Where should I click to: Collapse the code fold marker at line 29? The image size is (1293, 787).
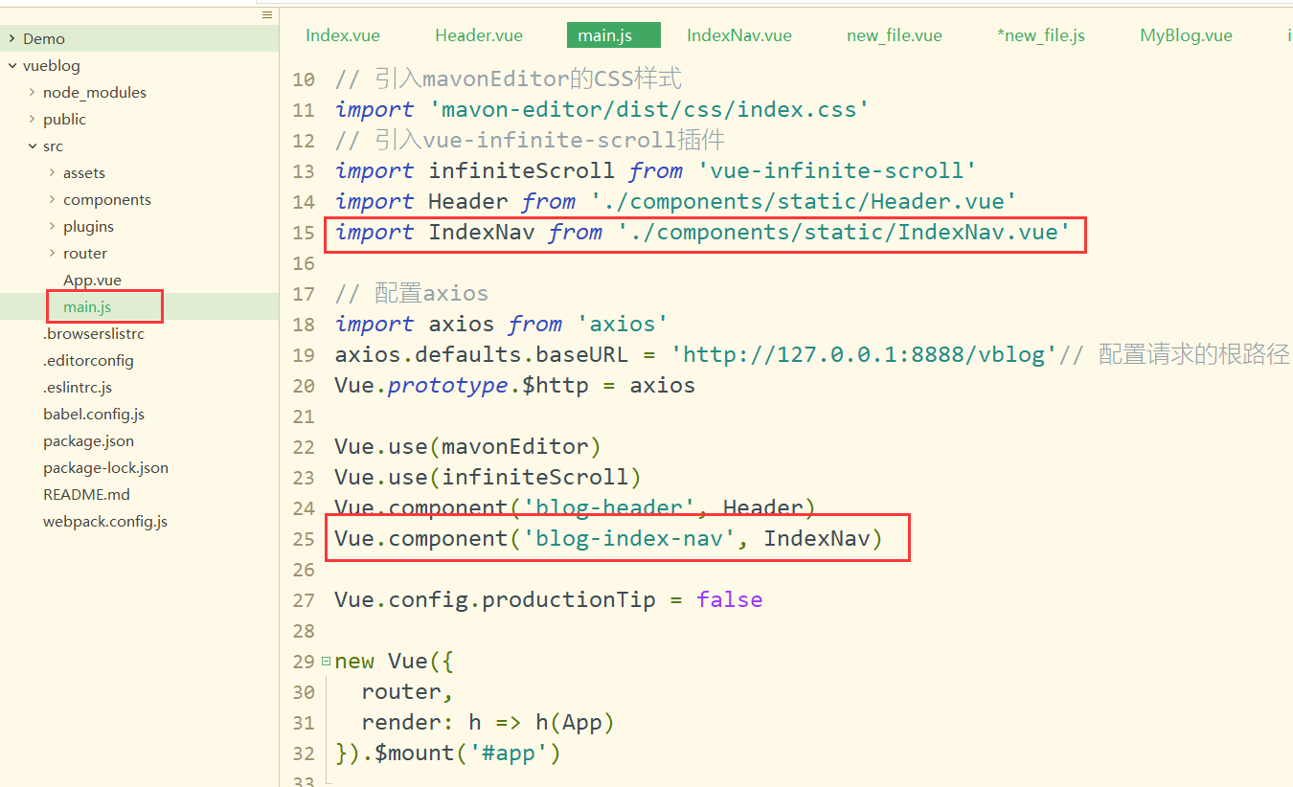[x=326, y=661]
